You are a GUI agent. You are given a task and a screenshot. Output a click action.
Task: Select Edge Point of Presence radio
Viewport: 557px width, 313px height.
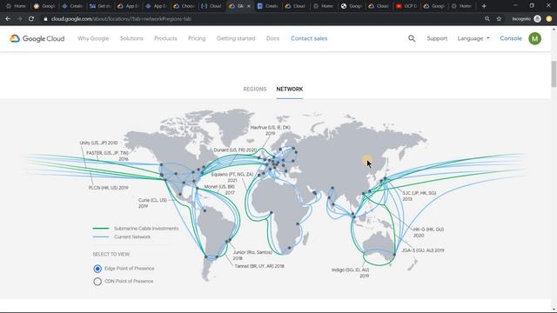pos(97,269)
